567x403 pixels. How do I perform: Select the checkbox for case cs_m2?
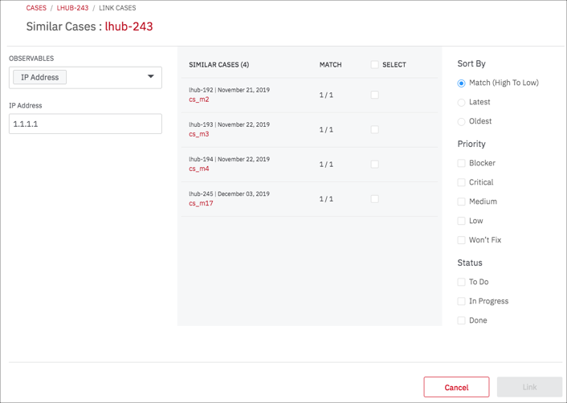(x=374, y=95)
